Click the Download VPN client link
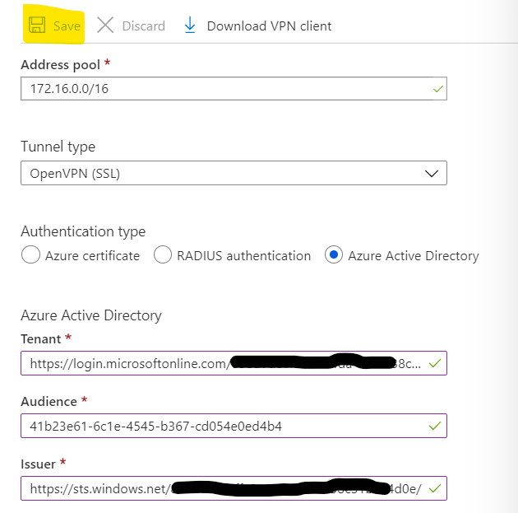518x513 pixels. click(269, 26)
